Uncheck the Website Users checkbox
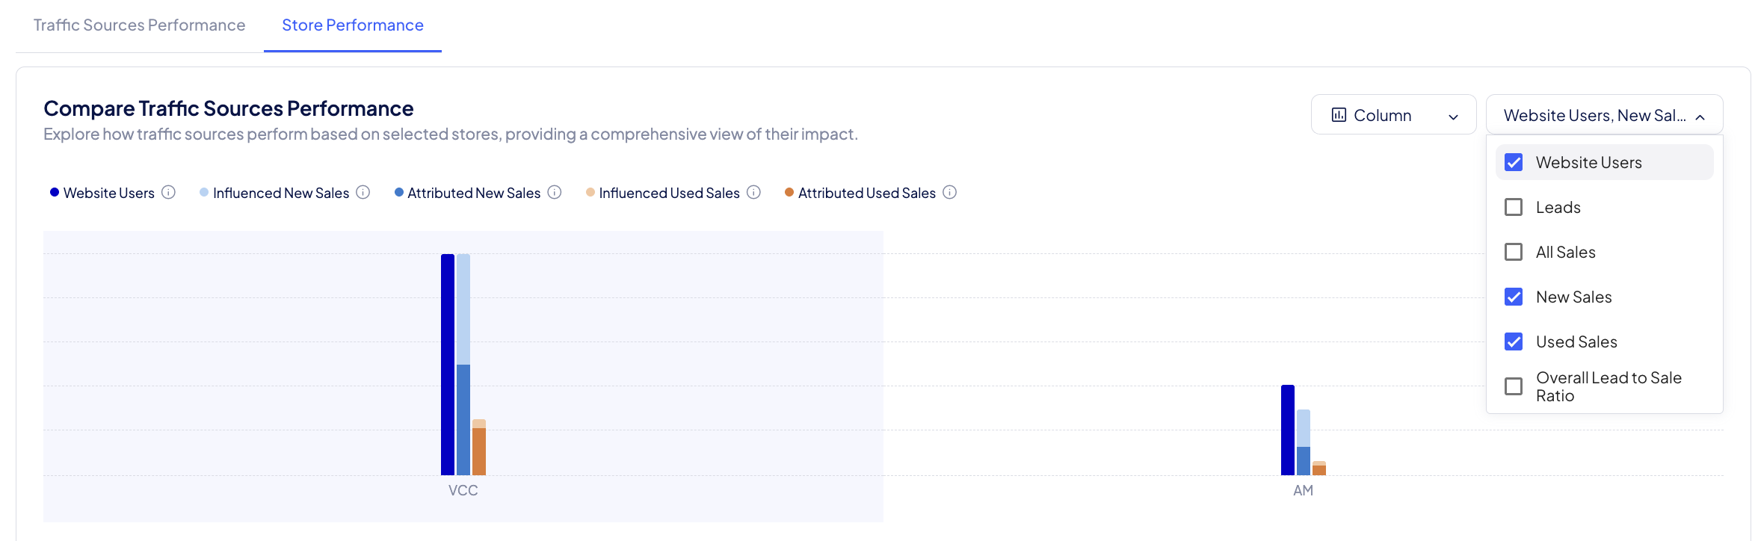 tap(1514, 162)
